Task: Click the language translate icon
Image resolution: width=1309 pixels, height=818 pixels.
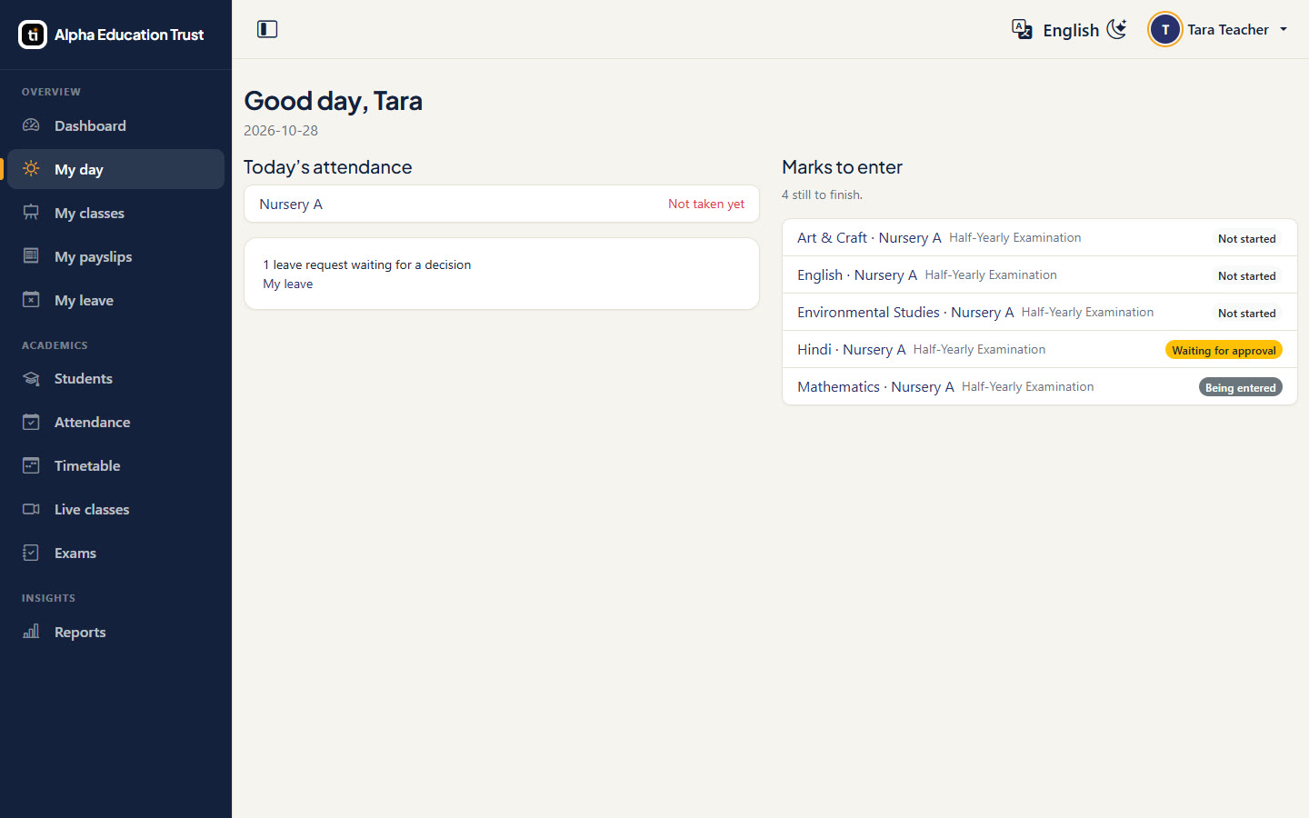Action: 1022,29
